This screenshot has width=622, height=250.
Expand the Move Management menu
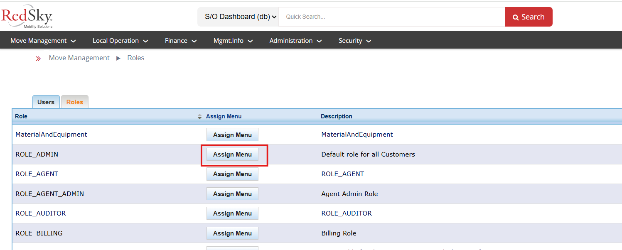click(x=43, y=41)
